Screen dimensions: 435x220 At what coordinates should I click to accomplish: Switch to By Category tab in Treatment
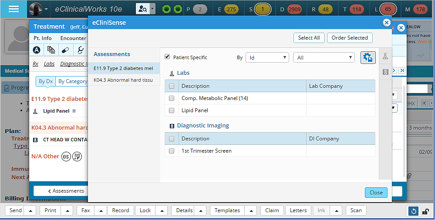tap(72, 81)
